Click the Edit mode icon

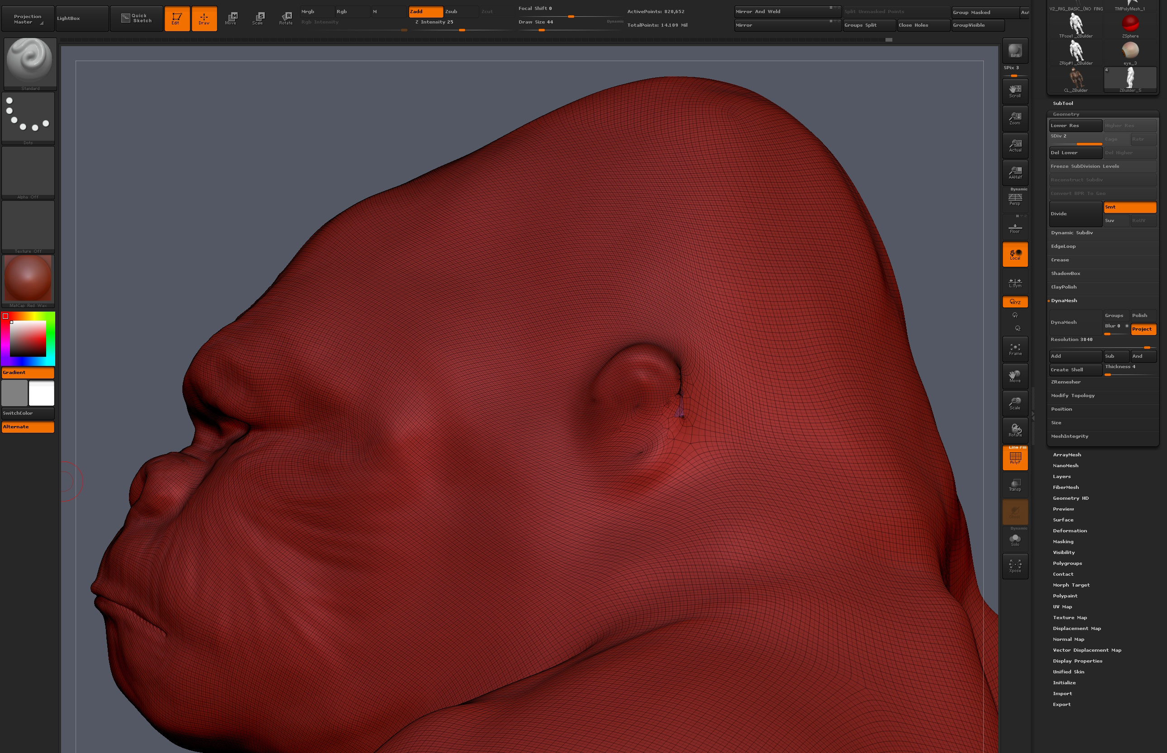[176, 19]
